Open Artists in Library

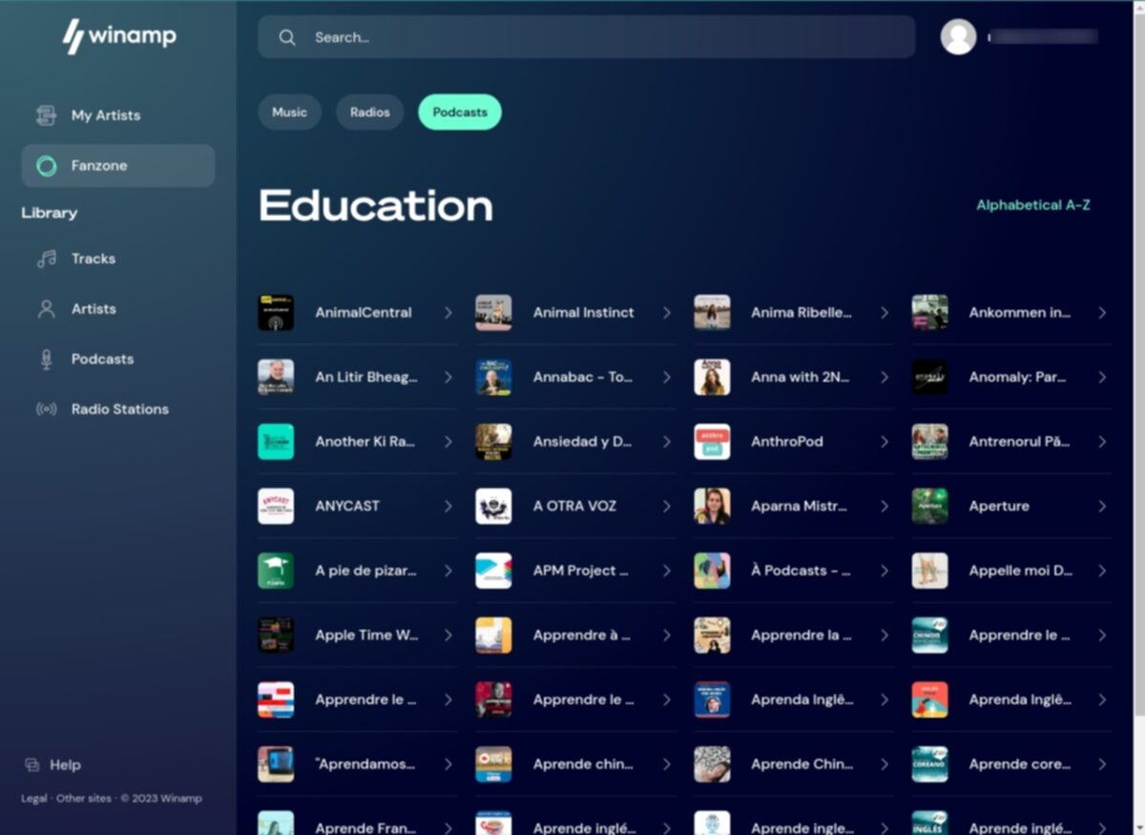pos(94,309)
